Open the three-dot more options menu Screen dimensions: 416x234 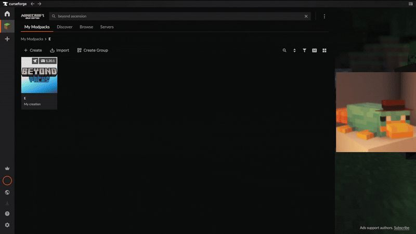pos(324,16)
